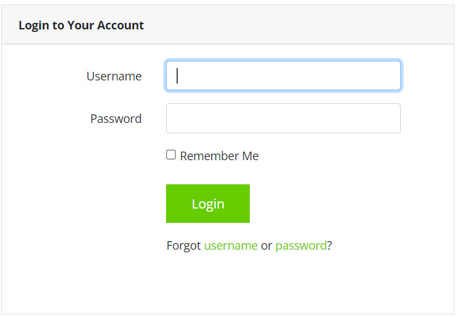The height and width of the screenshot is (317, 459).
Task: Click the word "or" between the links
Action: tap(266, 246)
